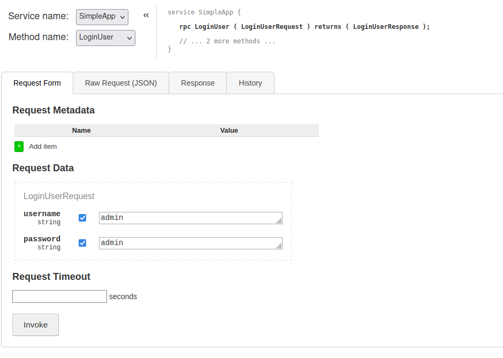Go to the History tab
The image size is (503, 358).
coord(250,83)
